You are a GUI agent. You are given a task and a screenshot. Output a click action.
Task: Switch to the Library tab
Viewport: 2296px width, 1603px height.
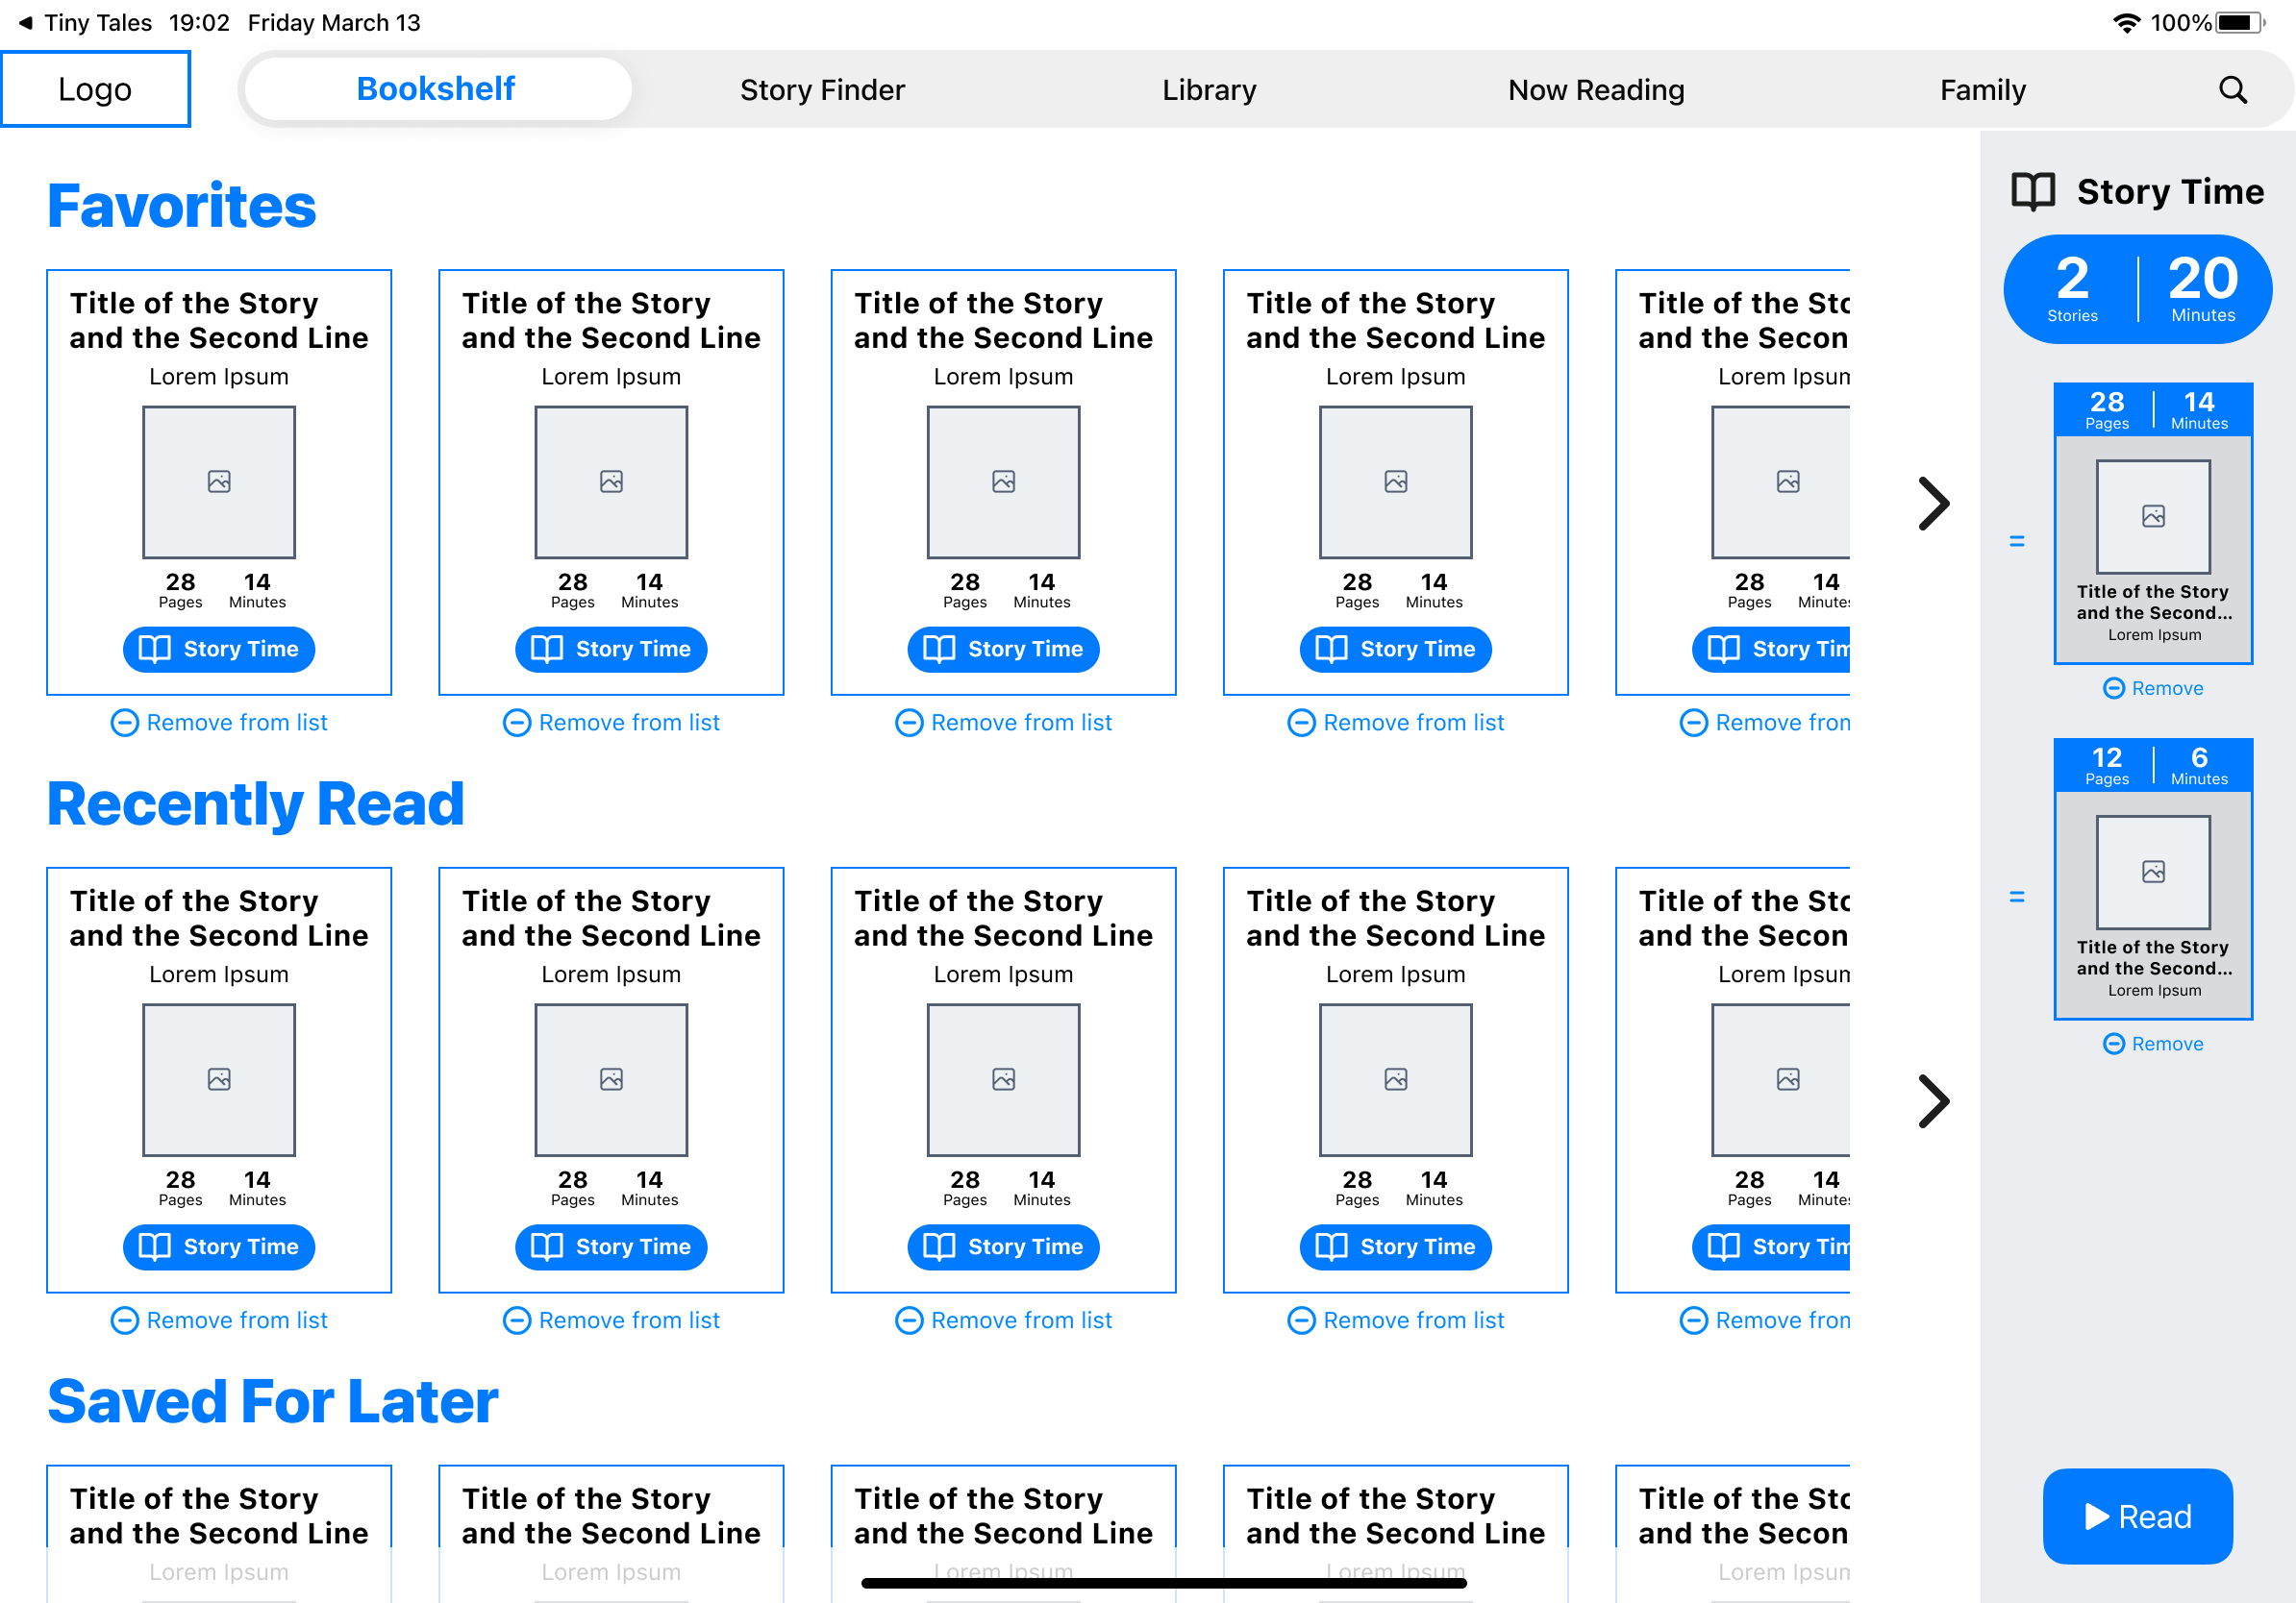1209,89
